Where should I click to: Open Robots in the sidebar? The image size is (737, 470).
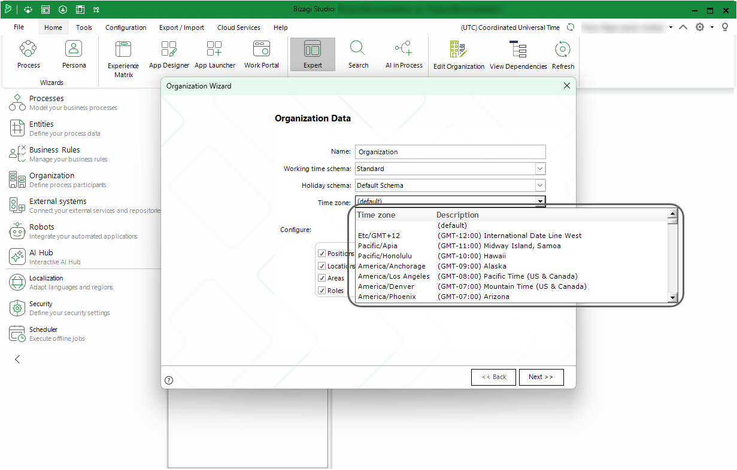pos(72,231)
